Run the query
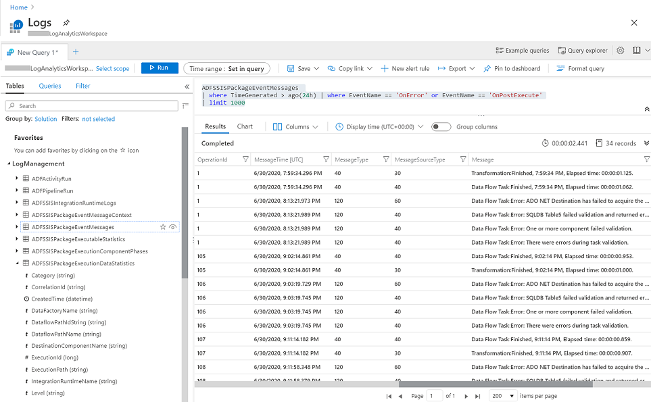The height and width of the screenshot is (402, 651). click(x=160, y=68)
